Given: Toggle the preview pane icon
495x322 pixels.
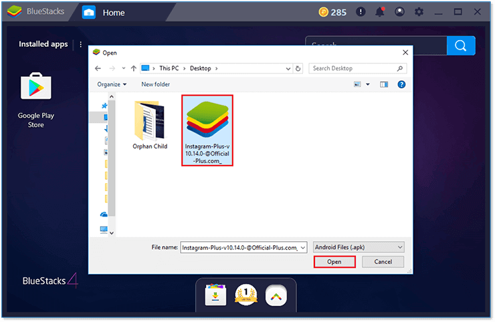Looking at the screenshot, I should click(384, 84).
